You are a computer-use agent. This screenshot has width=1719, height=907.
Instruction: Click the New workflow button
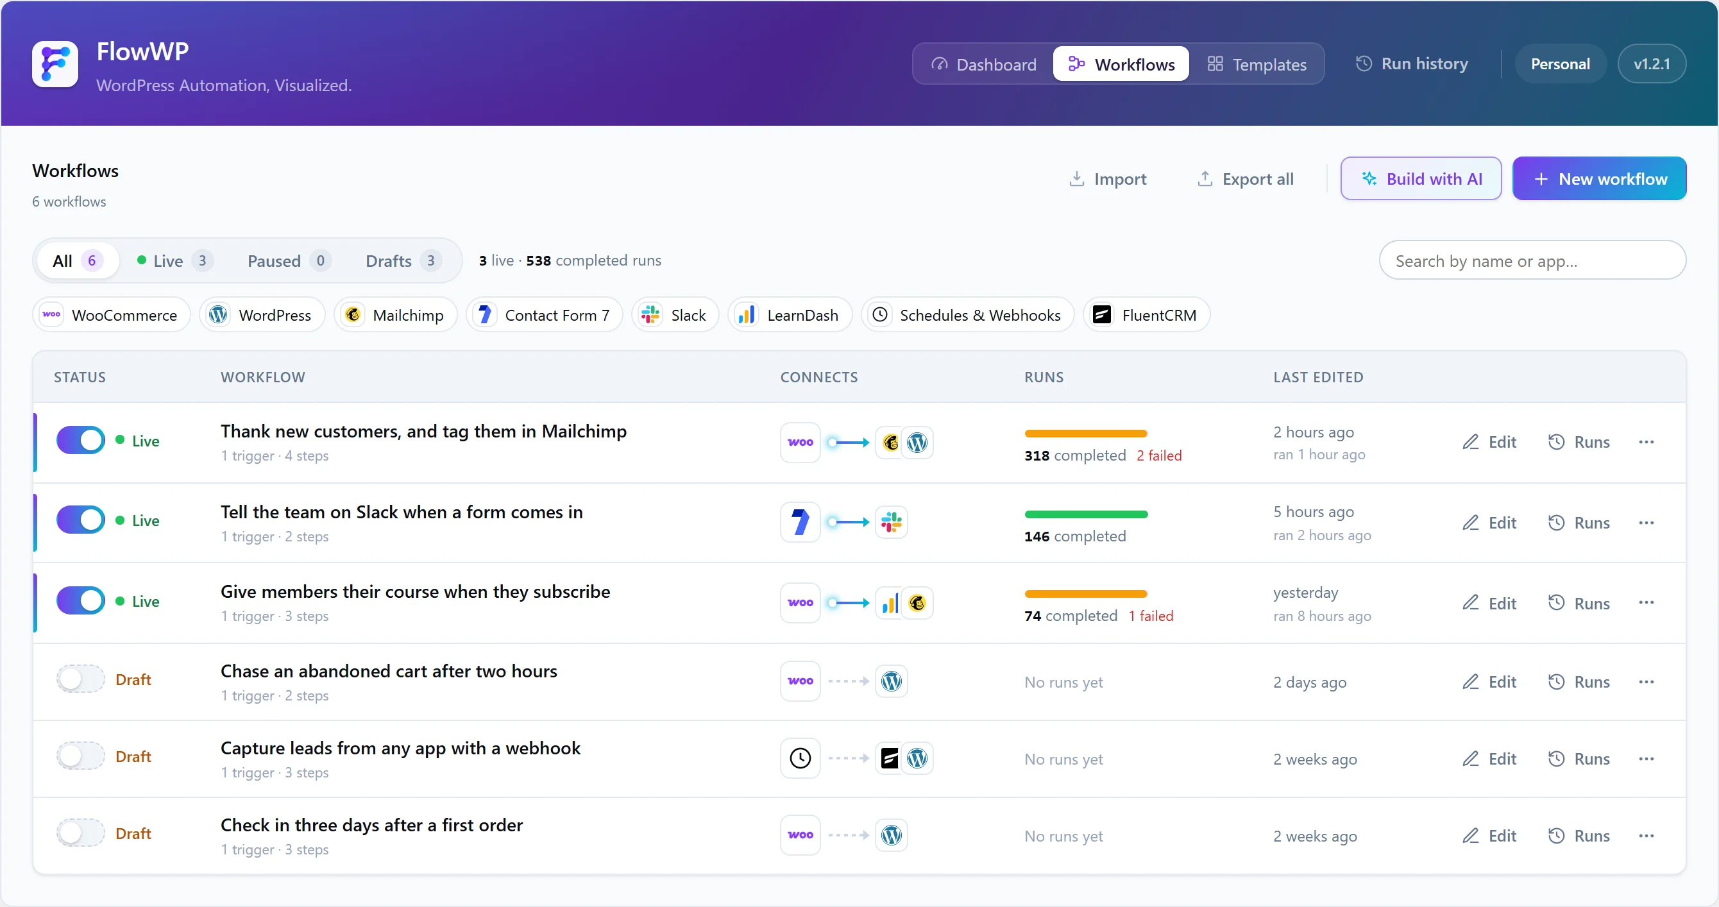[x=1600, y=179]
